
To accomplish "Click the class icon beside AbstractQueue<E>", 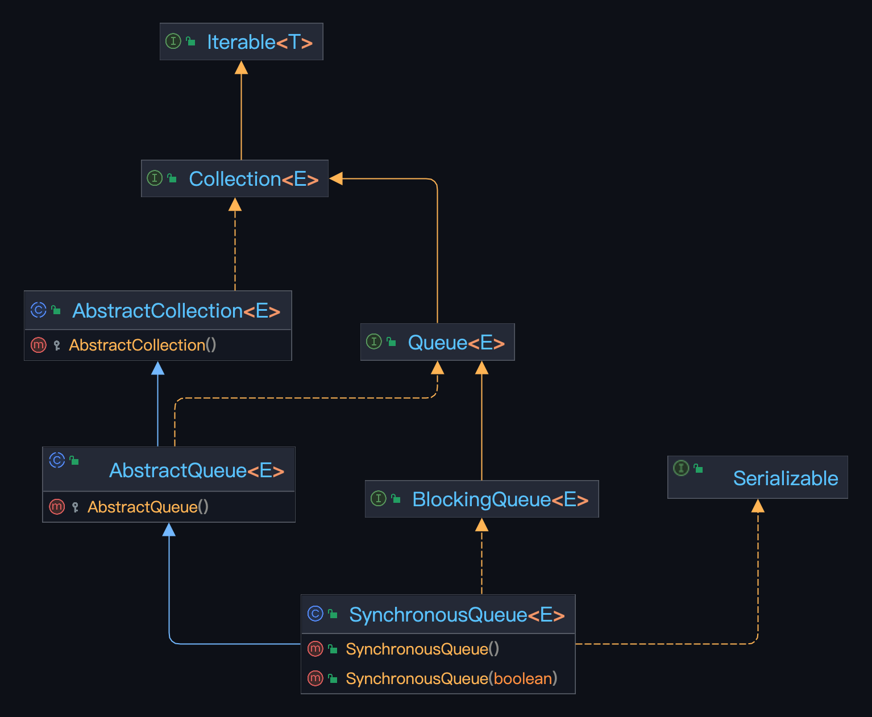I will [x=57, y=460].
